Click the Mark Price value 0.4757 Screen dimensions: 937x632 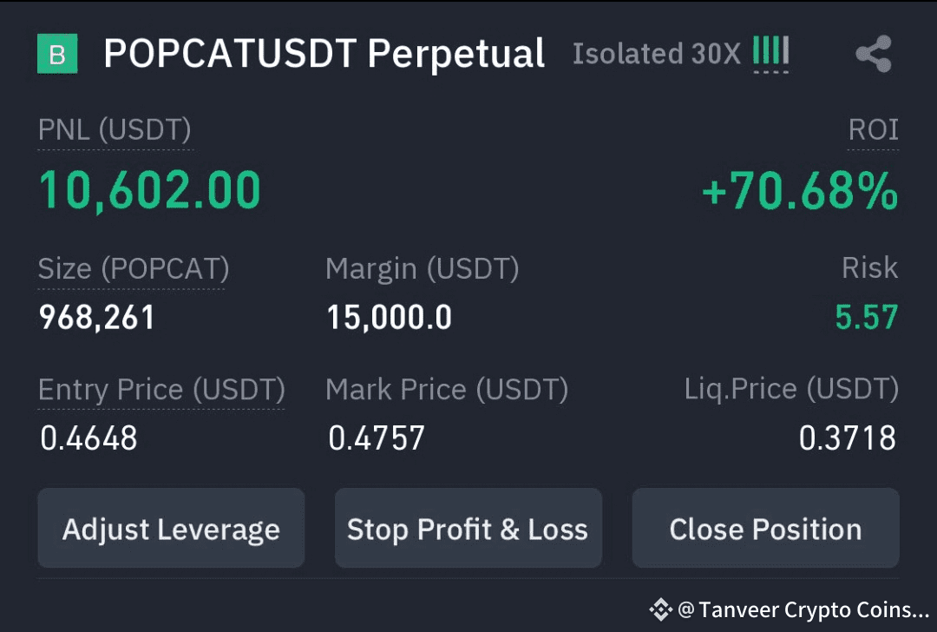(x=377, y=438)
